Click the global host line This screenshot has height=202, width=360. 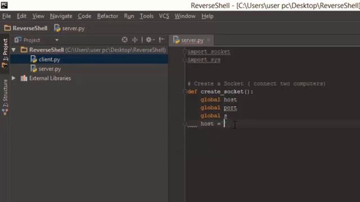(x=219, y=100)
